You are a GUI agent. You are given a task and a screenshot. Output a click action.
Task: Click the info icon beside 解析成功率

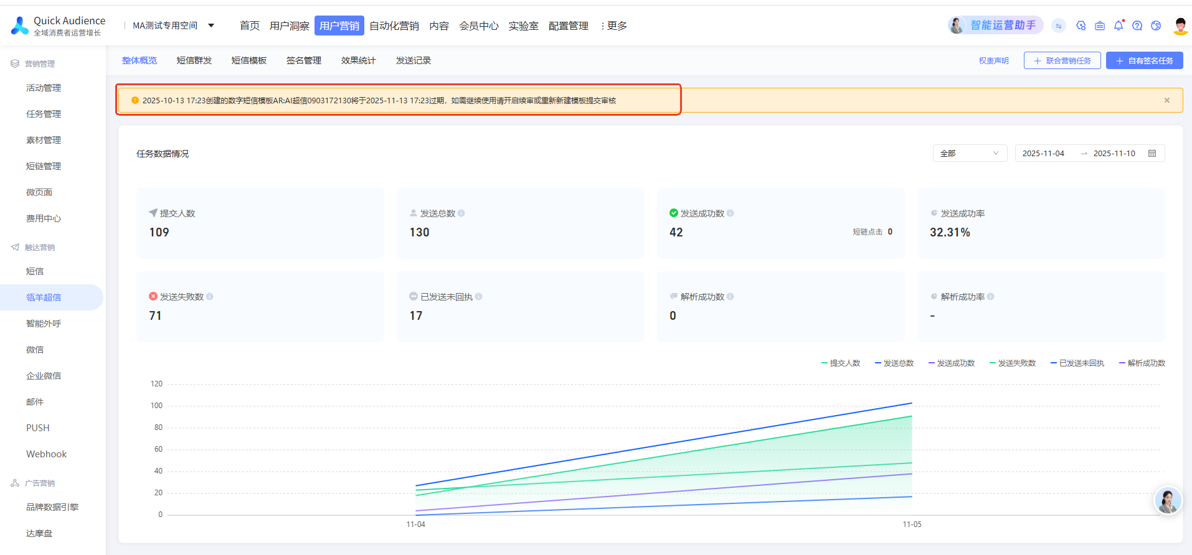pyautogui.click(x=991, y=297)
